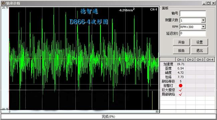The image size is (217, 120).
Task: Select the CH-1 column header
Action: (181, 60)
